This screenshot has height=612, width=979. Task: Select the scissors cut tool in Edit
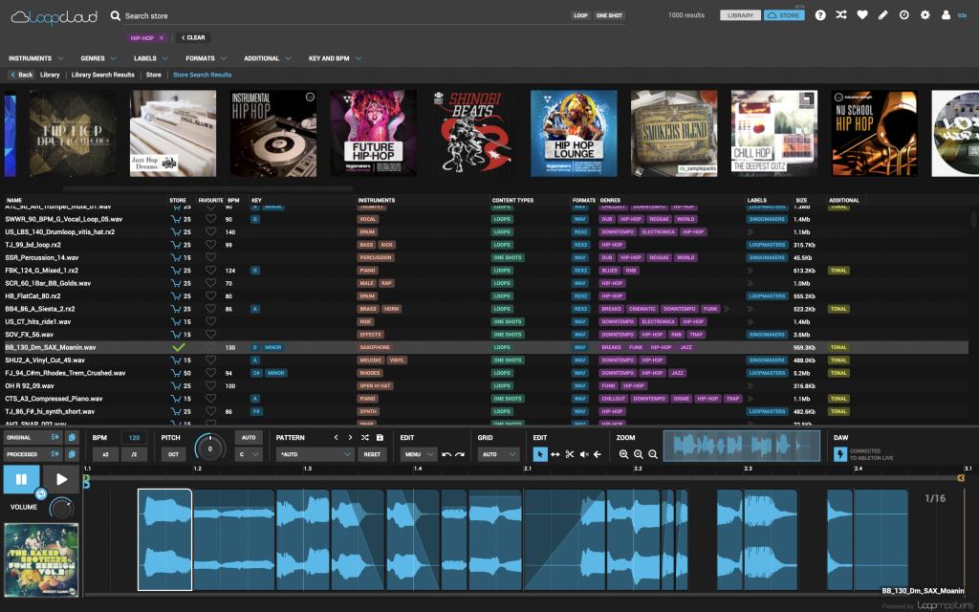click(x=570, y=454)
